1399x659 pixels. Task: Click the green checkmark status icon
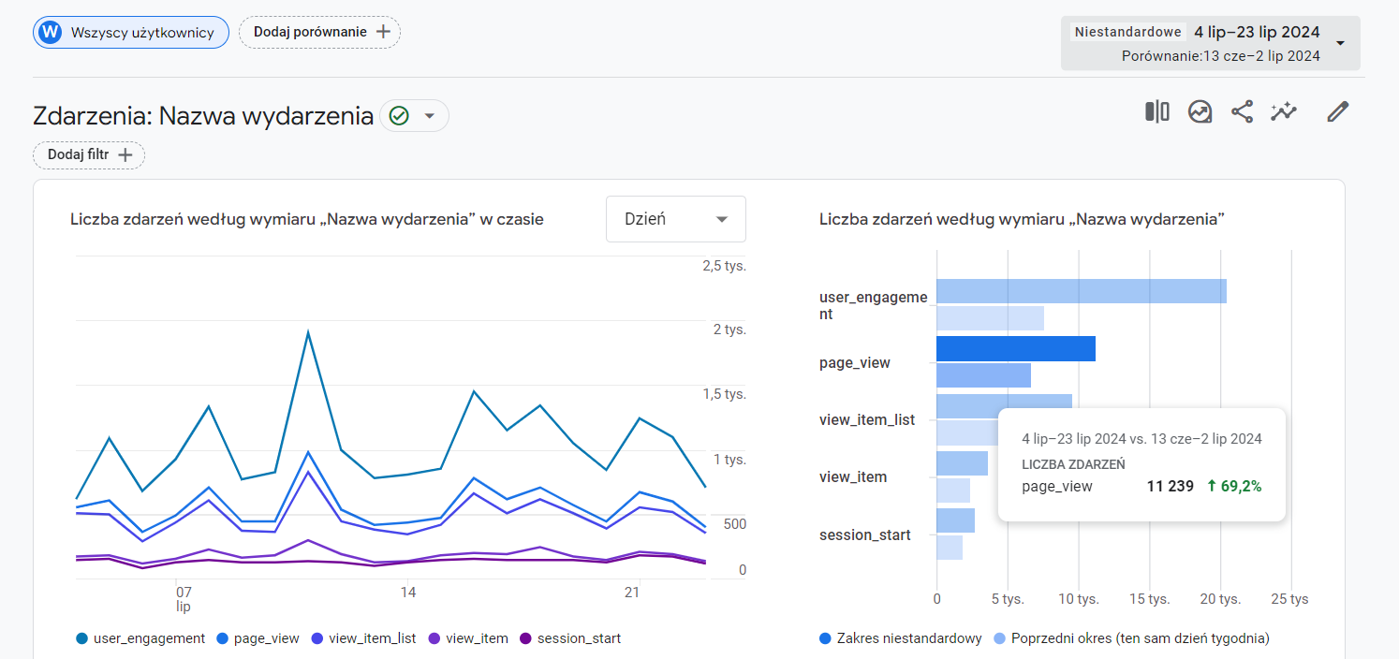point(400,116)
